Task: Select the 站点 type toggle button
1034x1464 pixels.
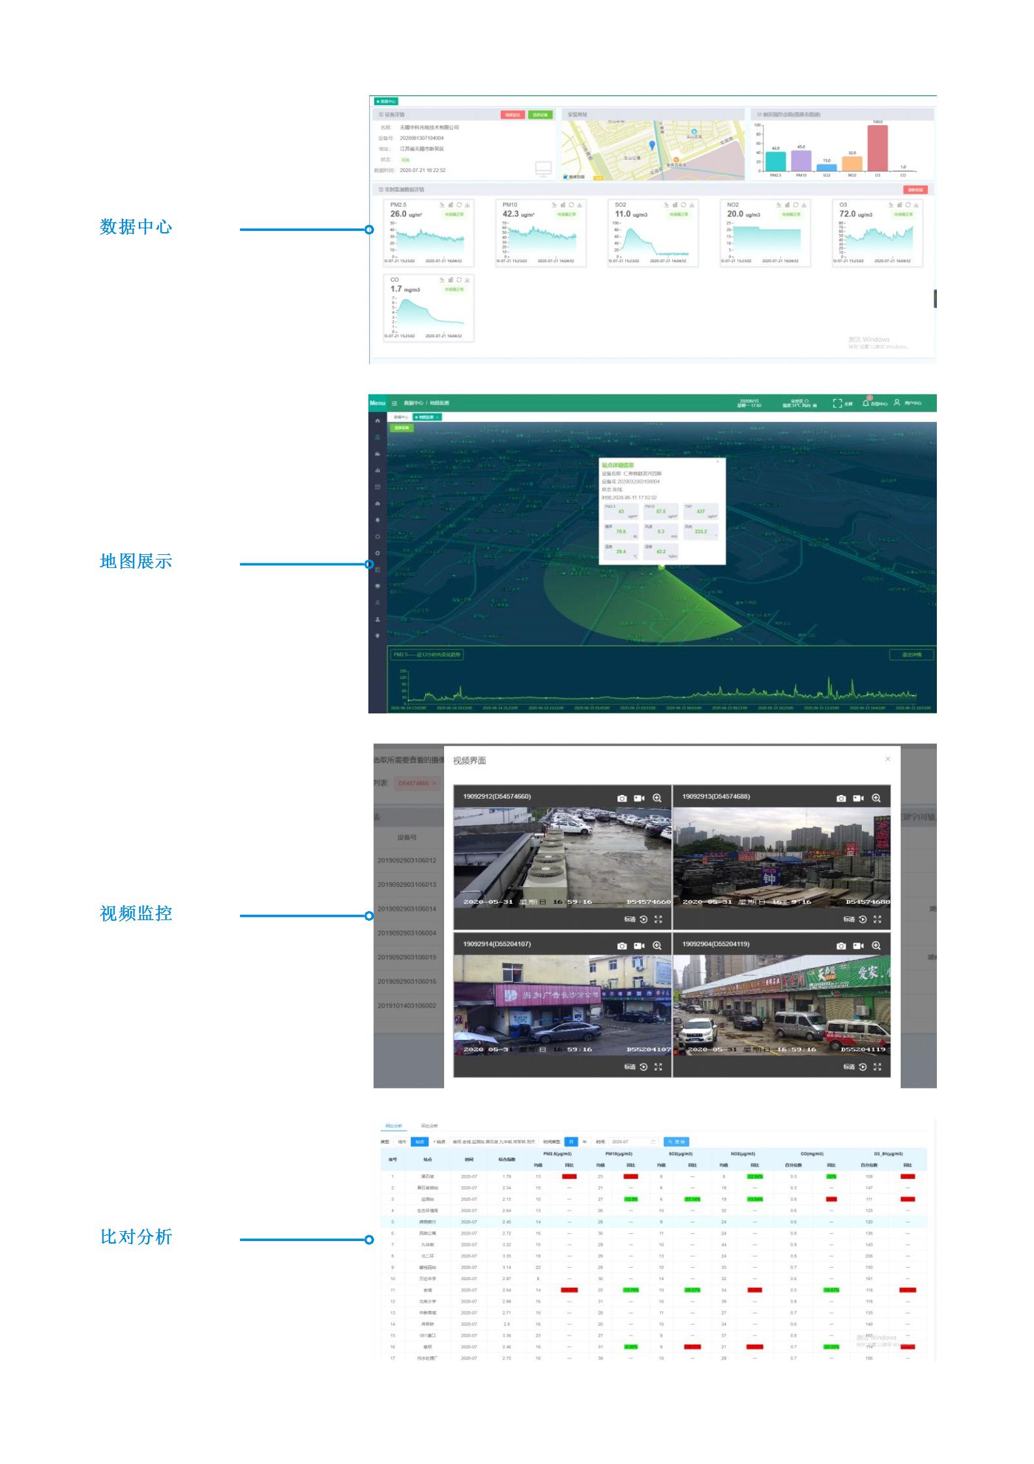Action: (x=419, y=1142)
